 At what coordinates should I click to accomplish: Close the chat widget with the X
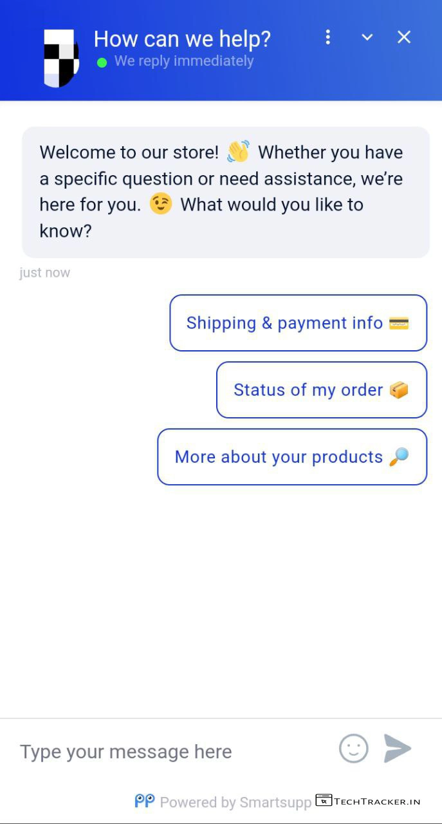[x=404, y=37]
